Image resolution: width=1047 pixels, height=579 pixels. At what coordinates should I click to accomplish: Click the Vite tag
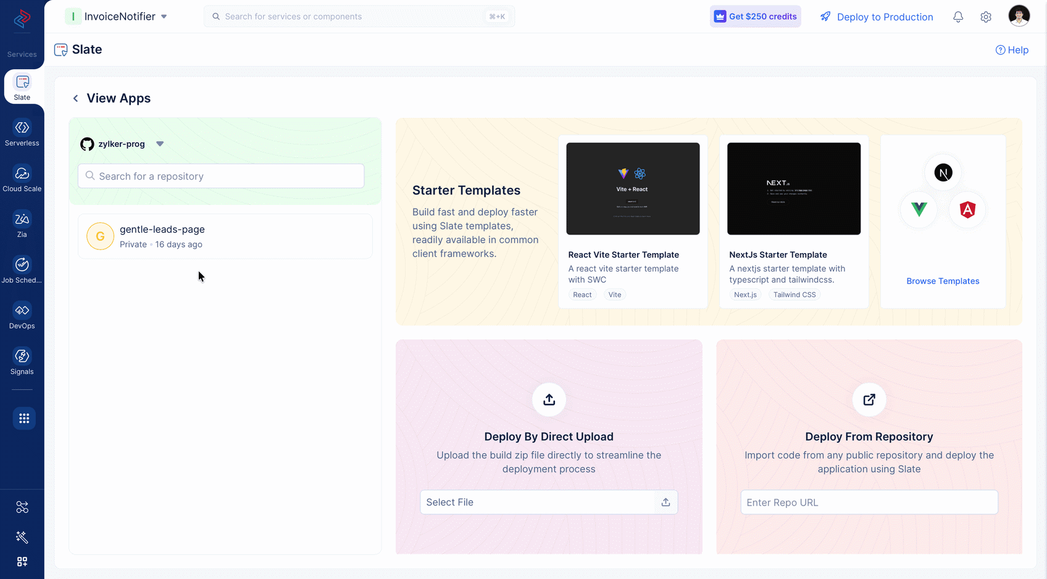pyautogui.click(x=615, y=295)
